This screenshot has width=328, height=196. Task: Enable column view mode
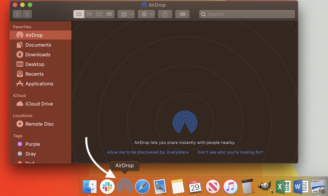(x=99, y=14)
